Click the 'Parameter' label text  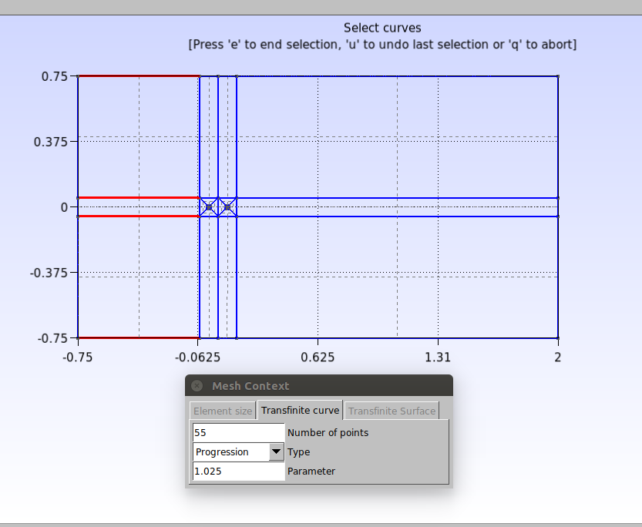[311, 471]
